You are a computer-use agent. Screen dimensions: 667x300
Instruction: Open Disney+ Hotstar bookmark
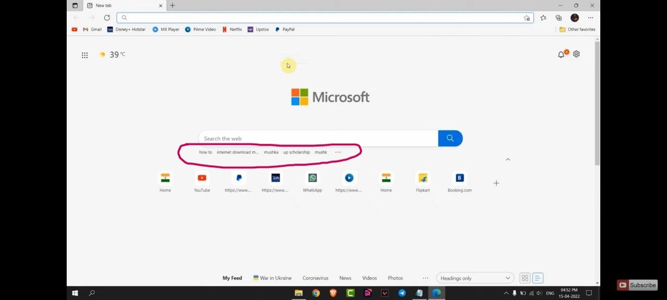tap(126, 30)
